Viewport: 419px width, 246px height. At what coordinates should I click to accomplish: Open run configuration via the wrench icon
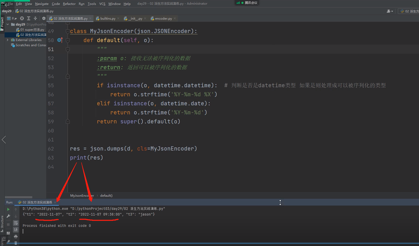tap(8, 216)
